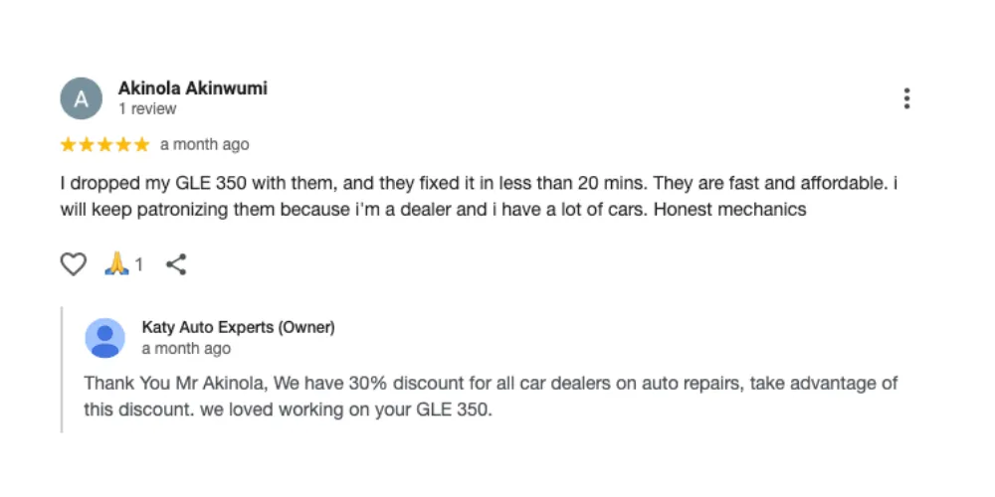This screenshot has width=995, height=497.
Task: Like the review with the heart icon
Action: (x=74, y=264)
